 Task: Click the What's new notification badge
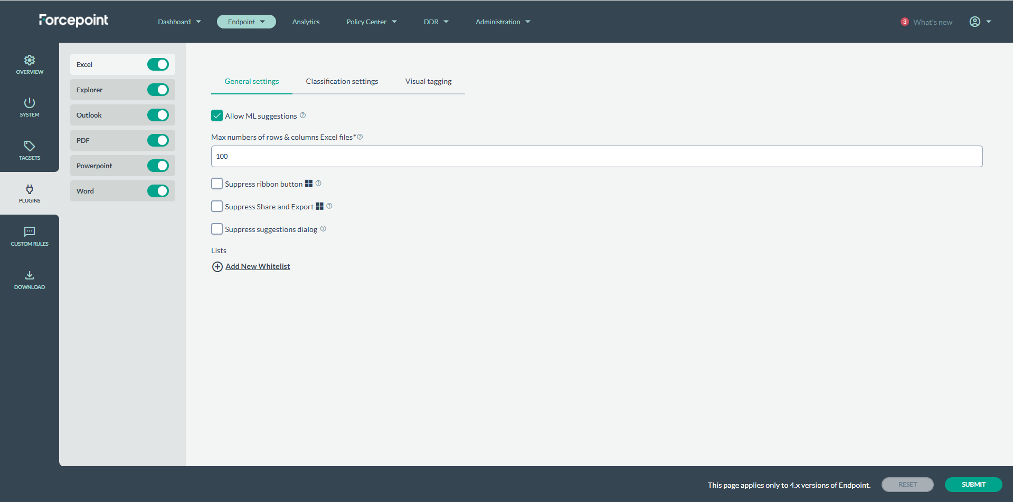(x=904, y=22)
